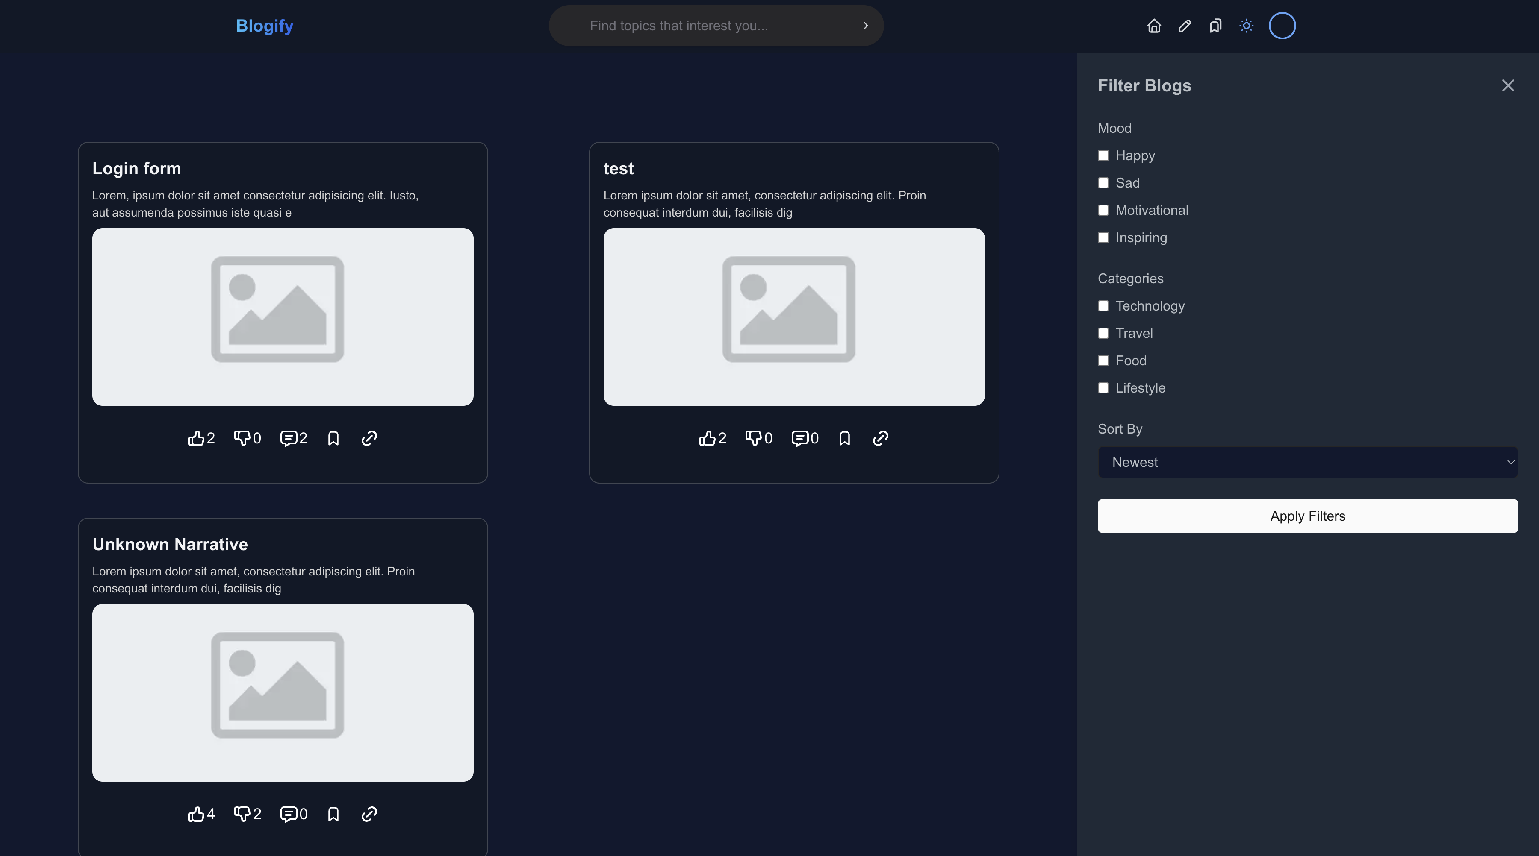The height and width of the screenshot is (856, 1539).
Task: Click the home icon in the navbar
Action: (1154, 26)
